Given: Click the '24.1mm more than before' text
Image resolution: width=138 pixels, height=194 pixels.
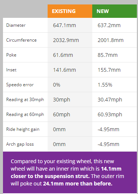Looking at the screenshot, I should (x=78, y=184).
